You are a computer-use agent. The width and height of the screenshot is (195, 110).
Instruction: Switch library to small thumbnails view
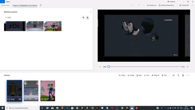click(87, 17)
